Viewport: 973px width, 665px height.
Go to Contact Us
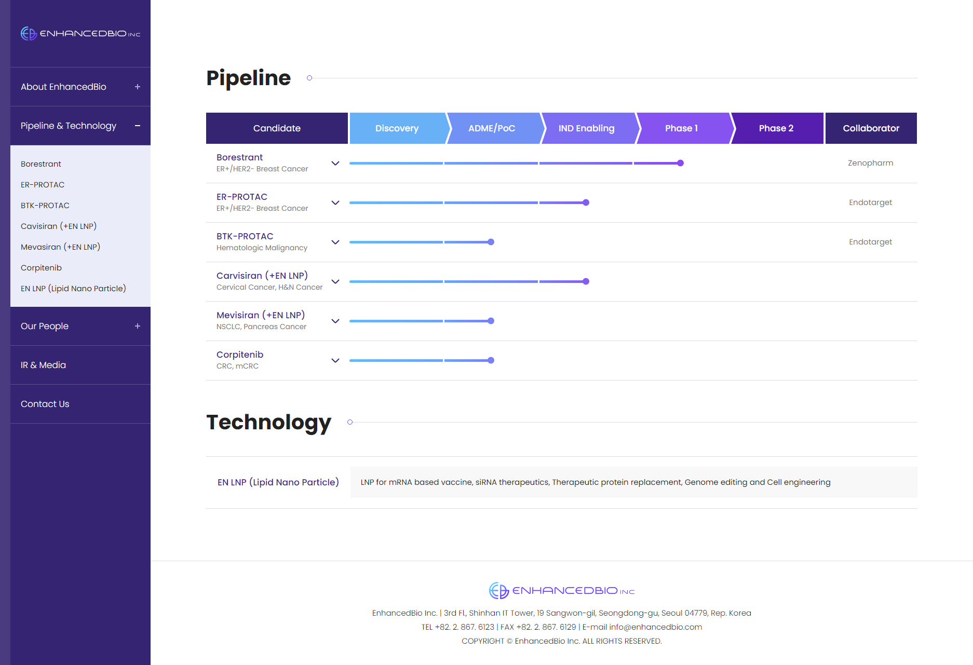80,404
